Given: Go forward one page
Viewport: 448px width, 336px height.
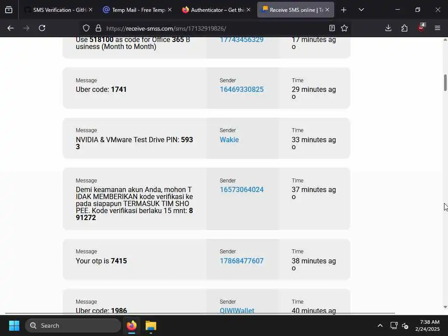Looking at the screenshot, I should (26, 28).
